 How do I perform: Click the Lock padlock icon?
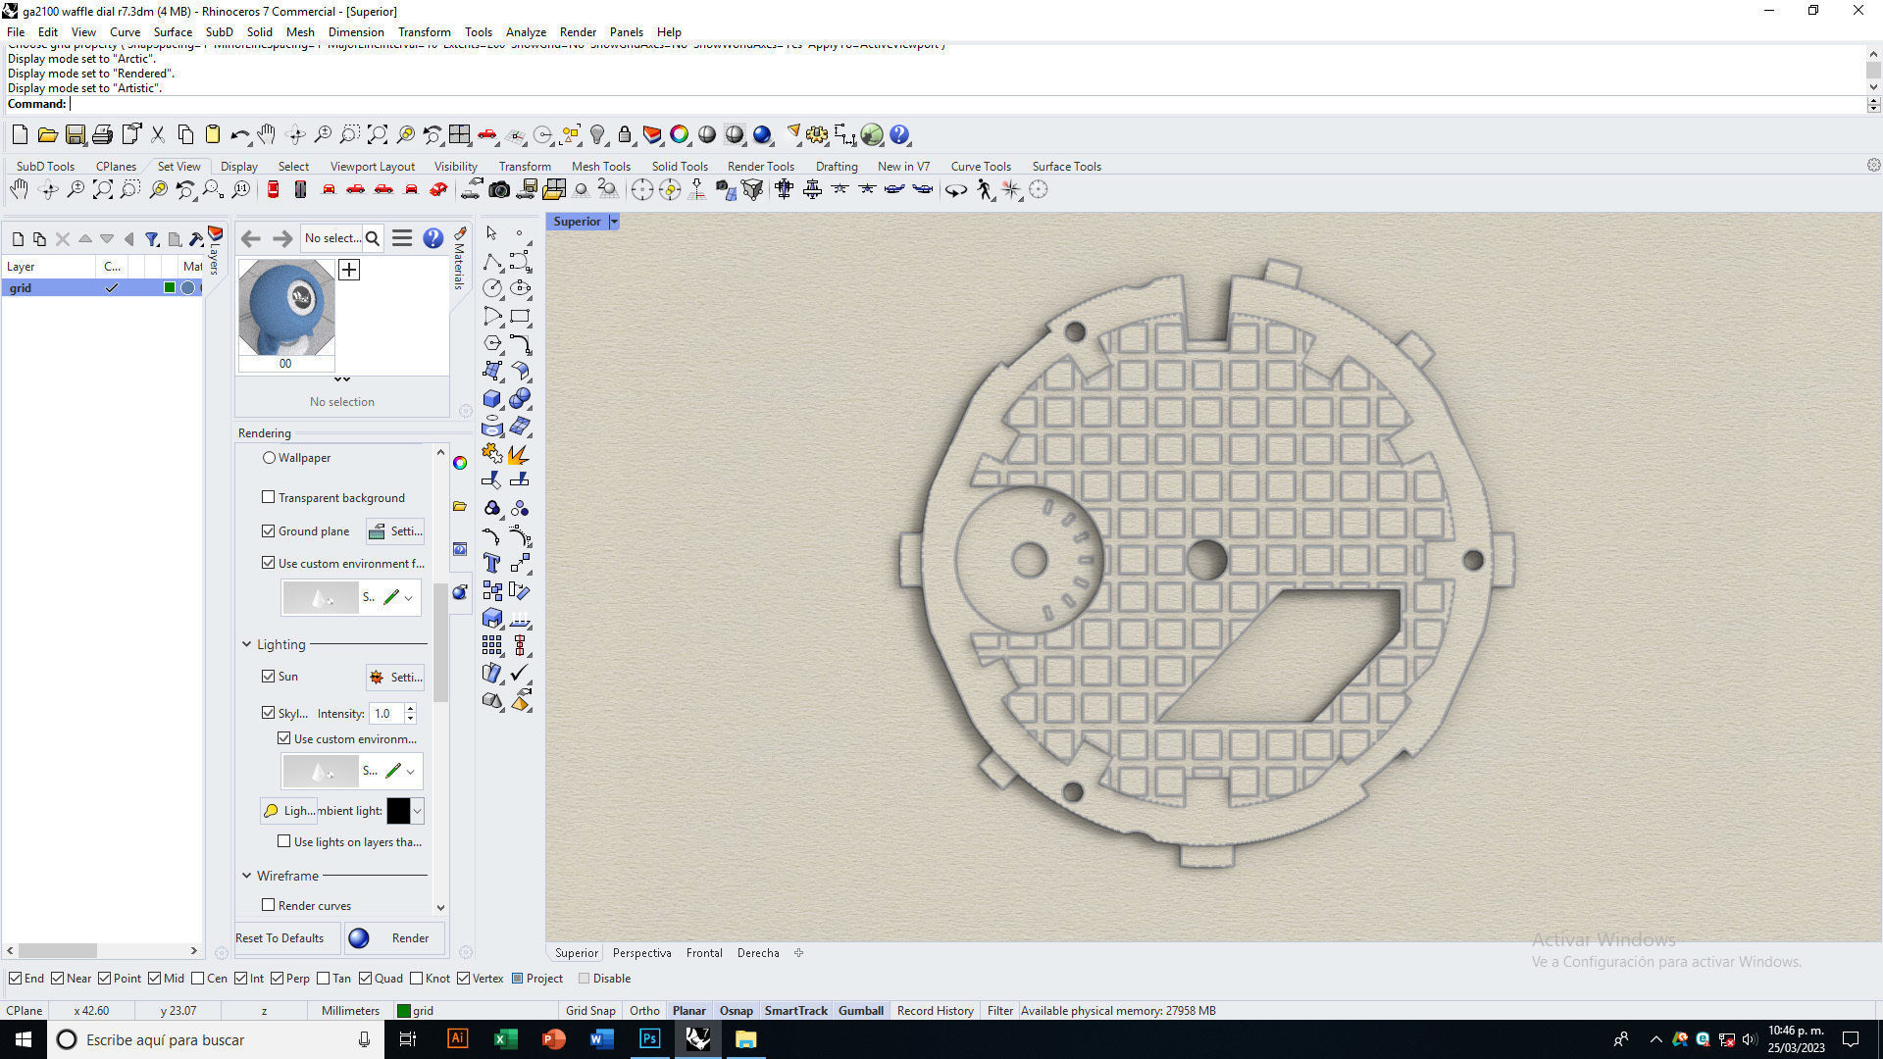coord(624,135)
